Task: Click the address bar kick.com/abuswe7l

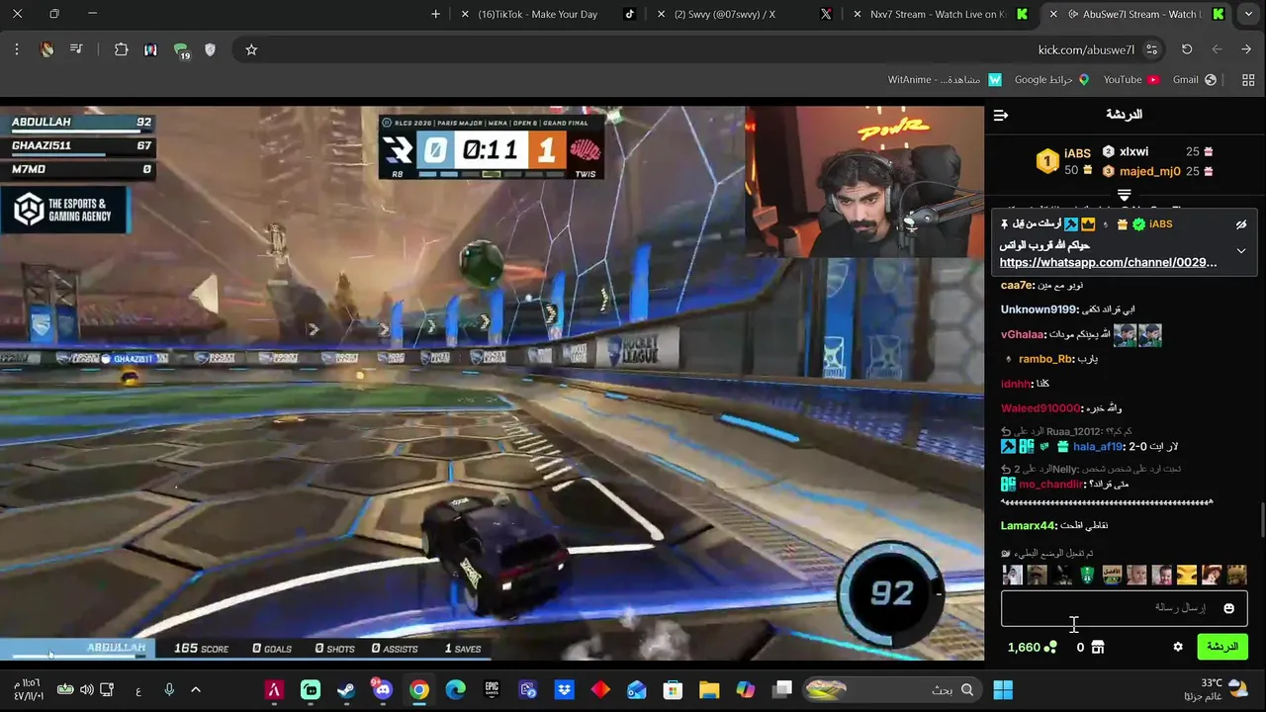Action: (1086, 49)
